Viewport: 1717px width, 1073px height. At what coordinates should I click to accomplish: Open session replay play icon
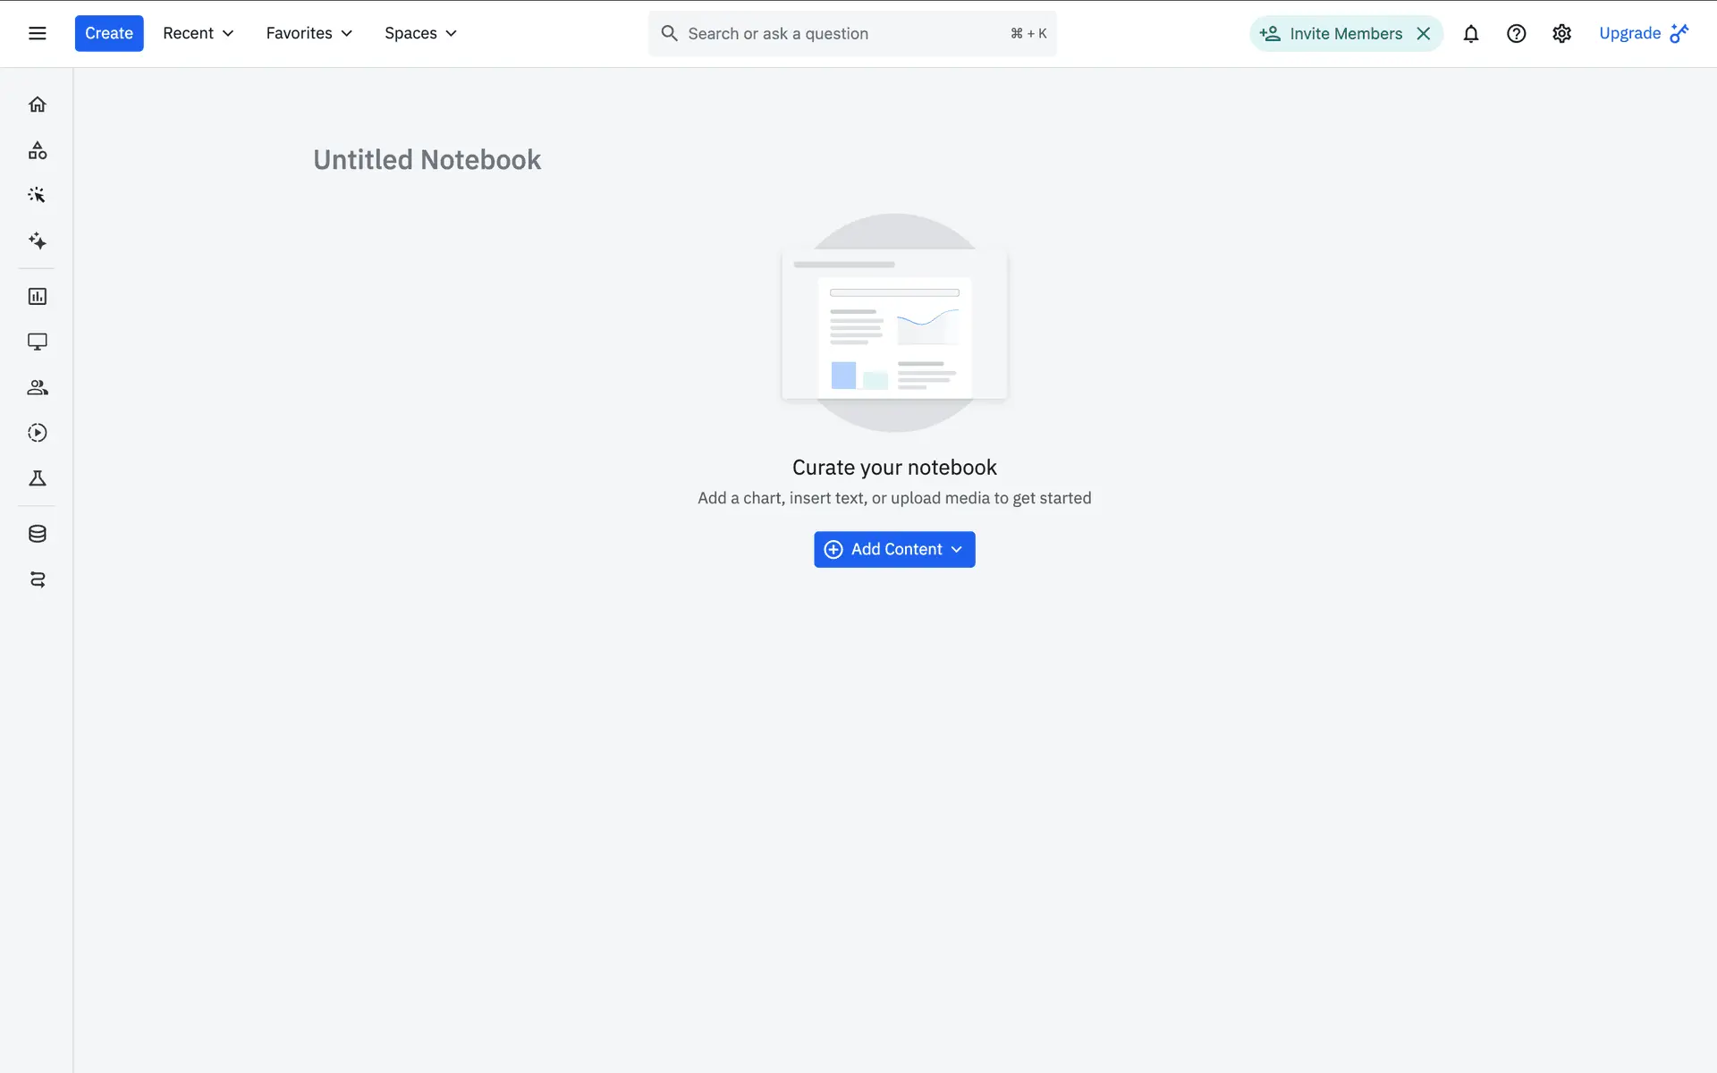point(37,433)
